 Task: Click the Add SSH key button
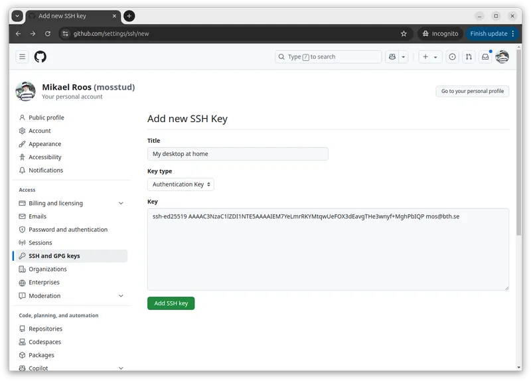click(x=171, y=303)
